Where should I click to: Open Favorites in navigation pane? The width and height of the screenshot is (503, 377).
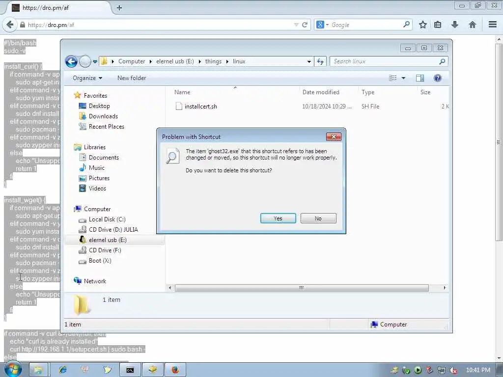tap(95, 96)
